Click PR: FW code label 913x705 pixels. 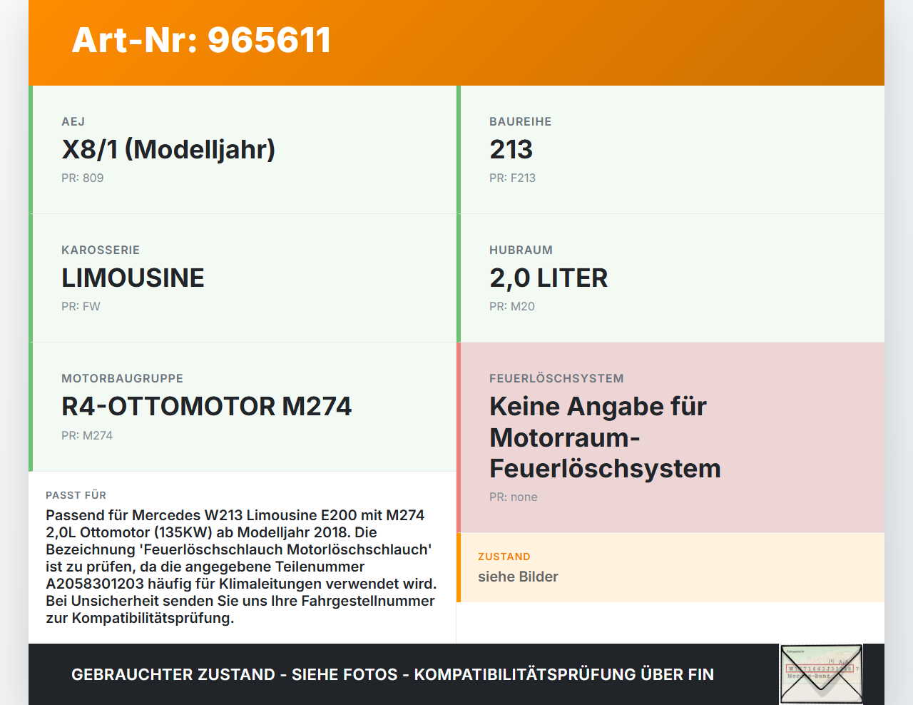pyautogui.click(x=81, y=306)
